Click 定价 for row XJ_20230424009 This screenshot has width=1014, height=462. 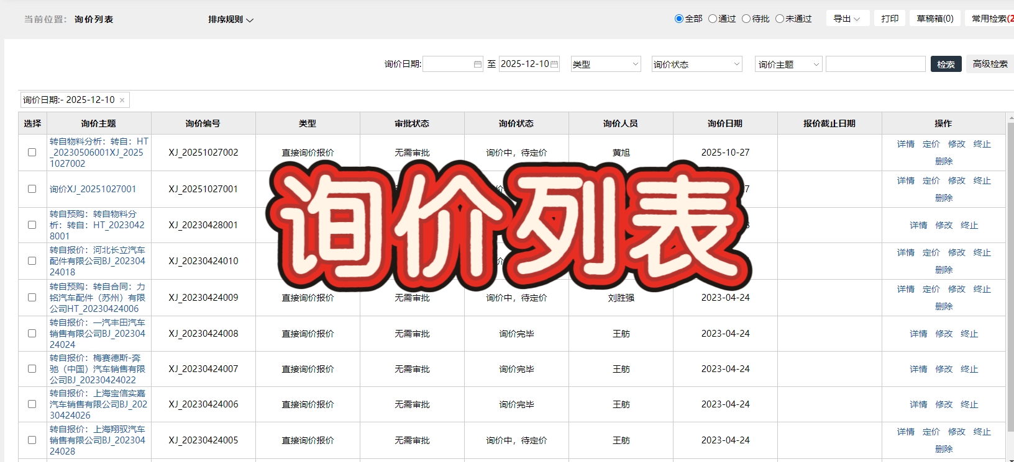pos(931,289)
